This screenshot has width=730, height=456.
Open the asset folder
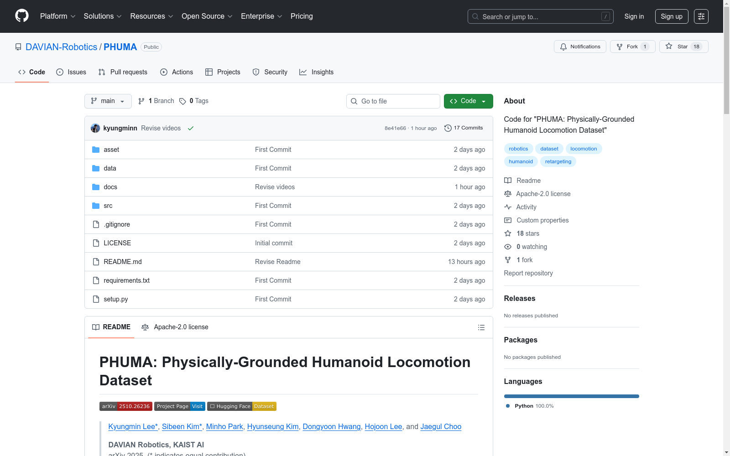click(x=111, y=150)
